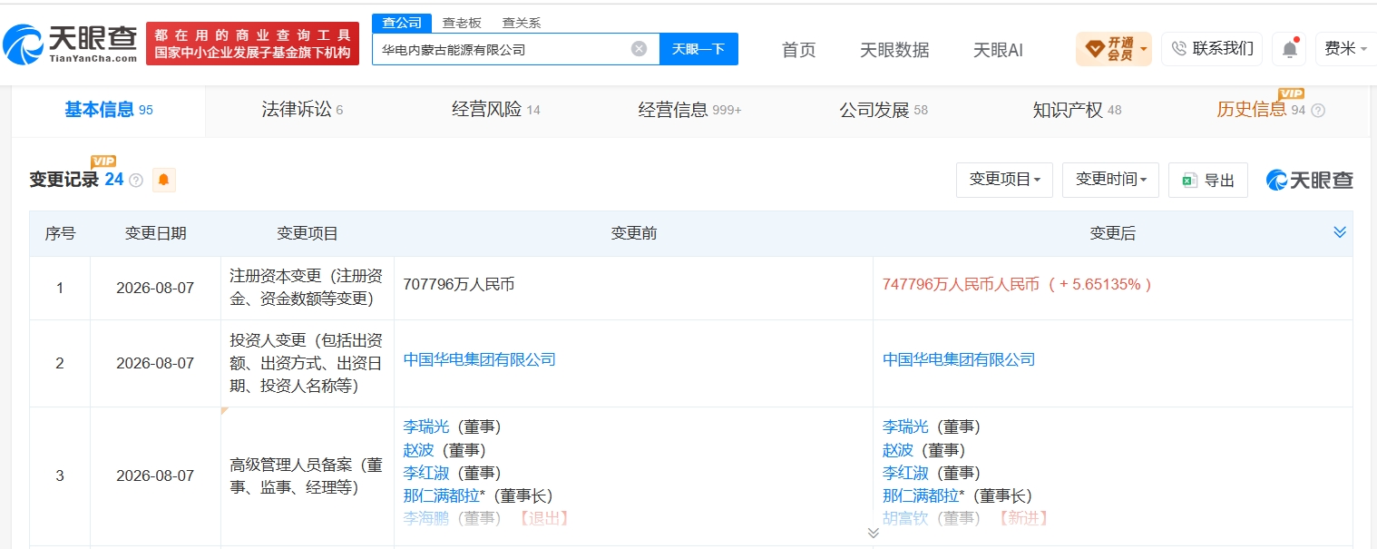Open the 费米 user dropdown
Image resolution: width=1377 pixels, height=549 pixels.
1344,49
